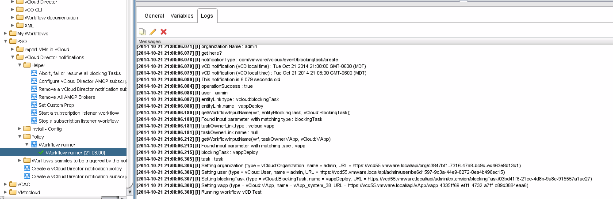
Task: Switch to the Variables tab
Action: (182, 15)
